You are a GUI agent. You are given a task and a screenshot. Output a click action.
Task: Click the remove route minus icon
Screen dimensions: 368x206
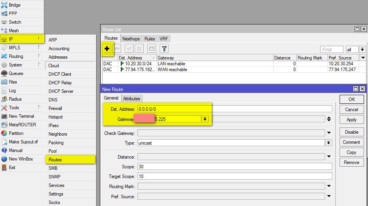tap(117, 49)
